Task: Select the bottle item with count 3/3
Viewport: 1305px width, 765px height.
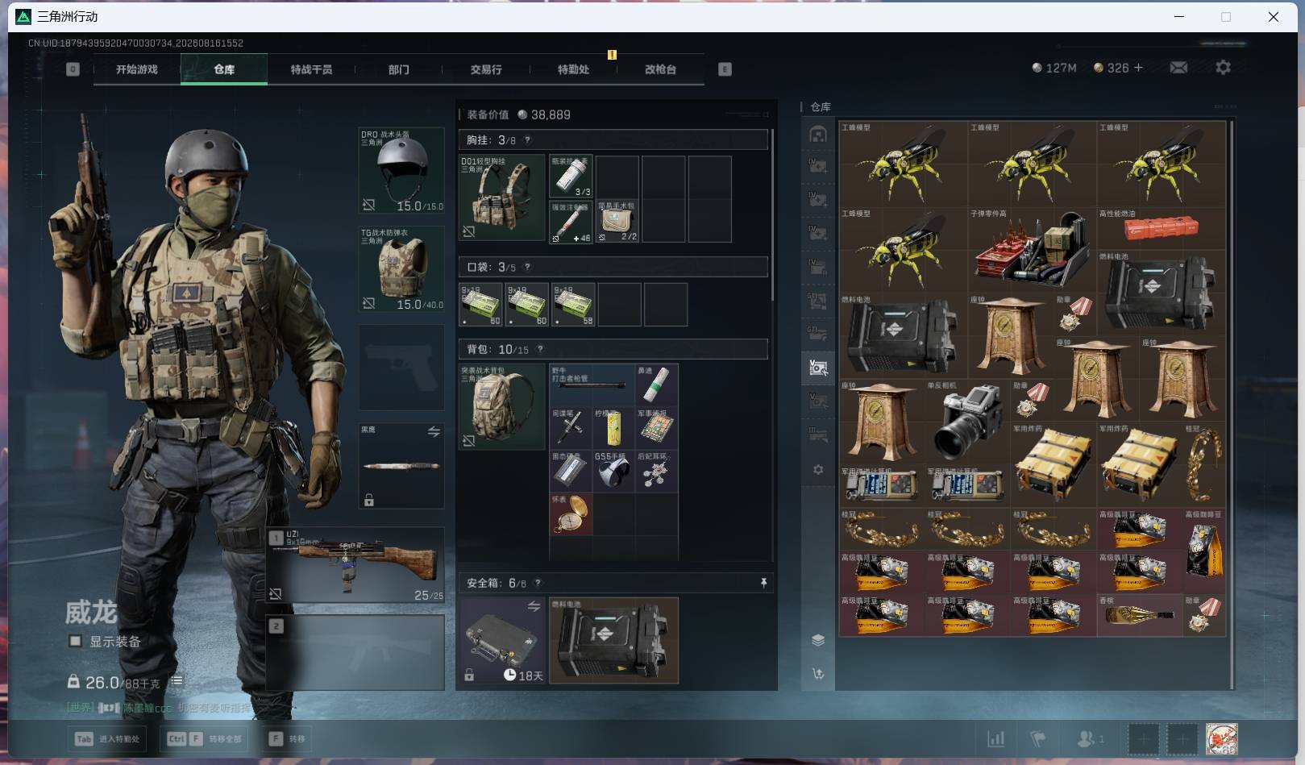Action: [571, 177]
